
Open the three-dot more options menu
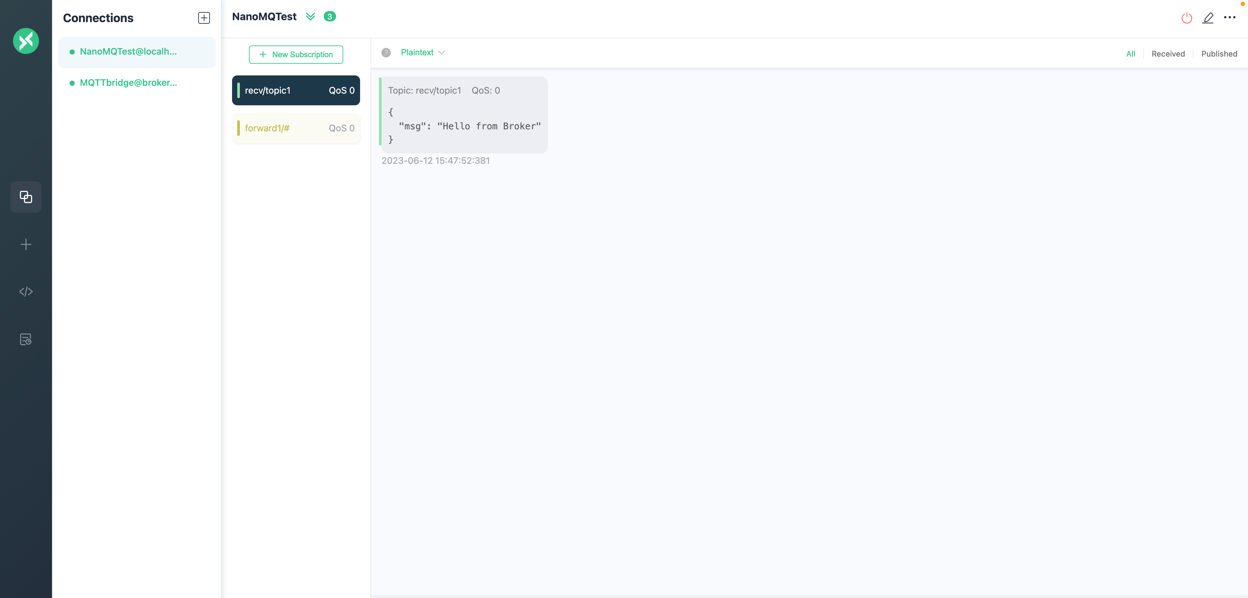pyautogui.click(x=1229, y=18)
